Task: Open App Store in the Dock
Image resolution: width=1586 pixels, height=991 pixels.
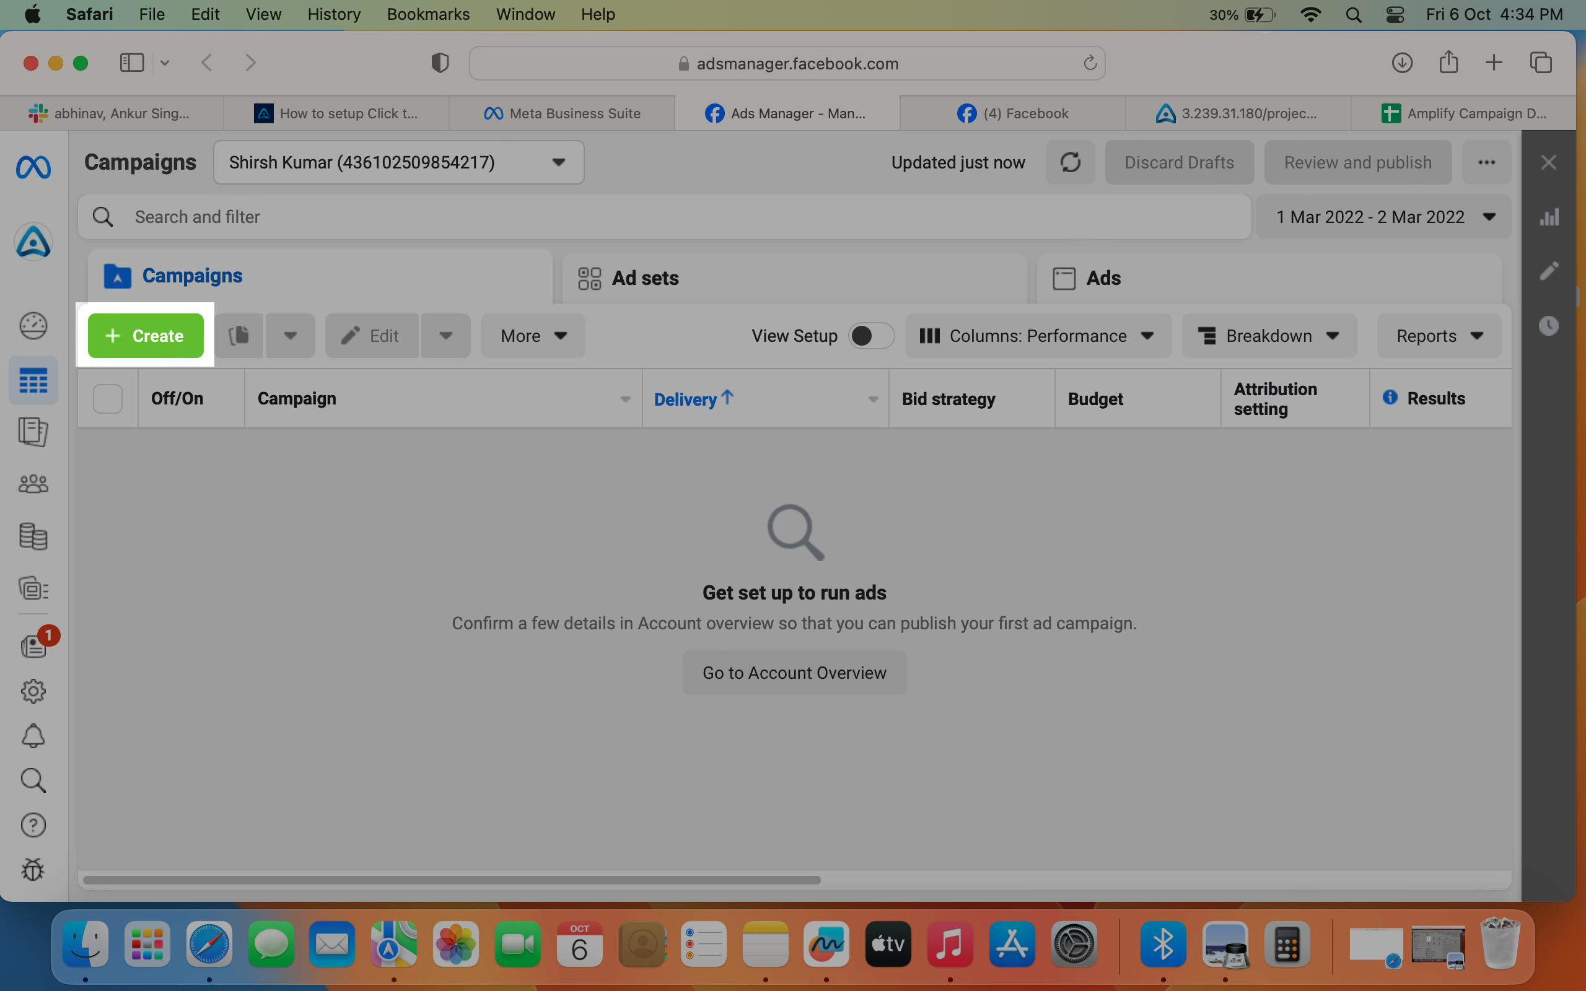Action: (x=1011, y=945)
